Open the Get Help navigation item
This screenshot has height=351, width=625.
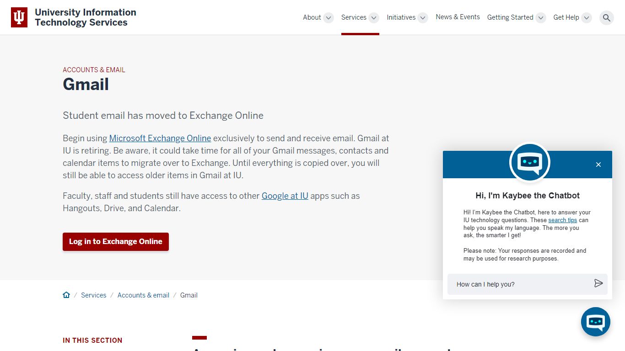coord(566,17)
